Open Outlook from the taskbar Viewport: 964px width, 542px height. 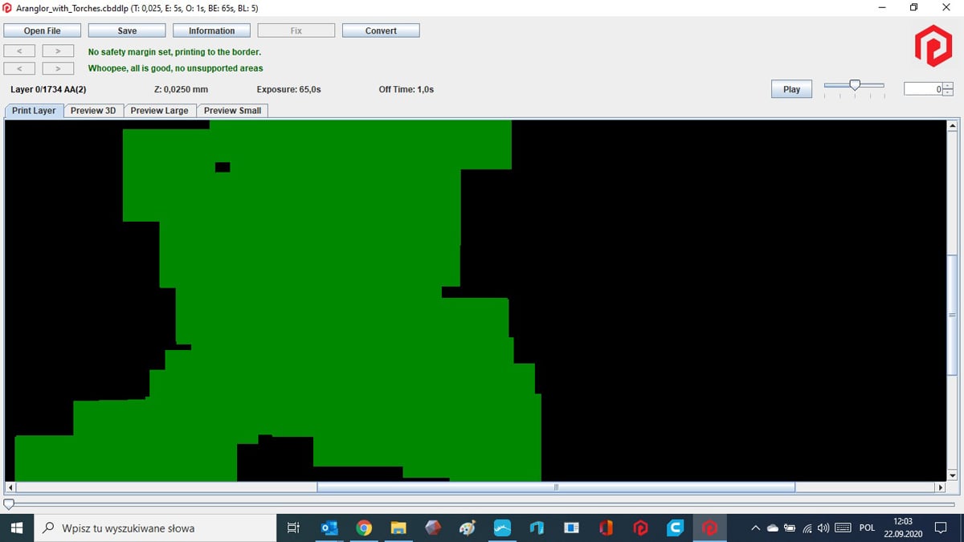coord(329,528)
